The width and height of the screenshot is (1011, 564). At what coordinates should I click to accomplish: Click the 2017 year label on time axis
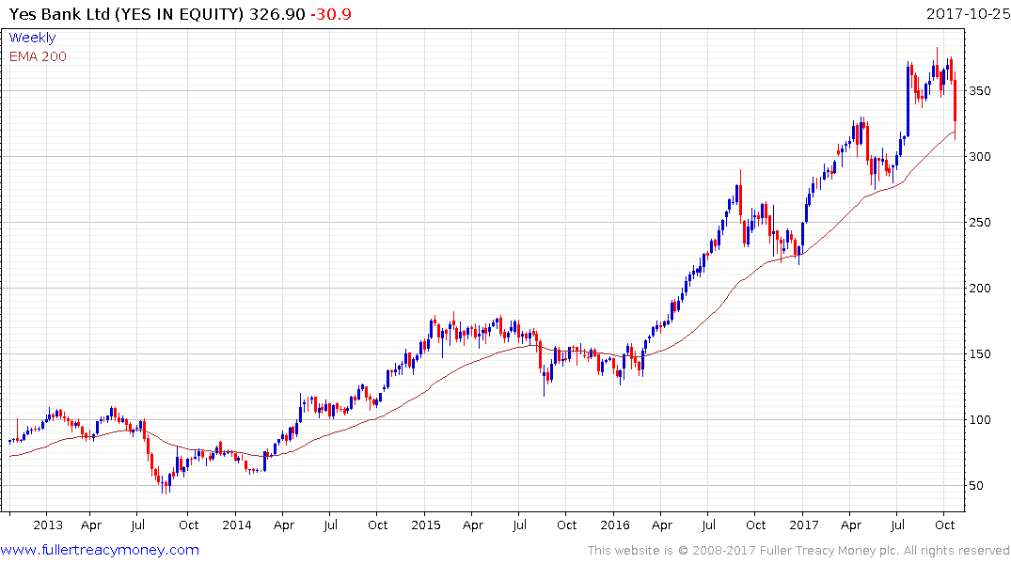pos(803,525)
